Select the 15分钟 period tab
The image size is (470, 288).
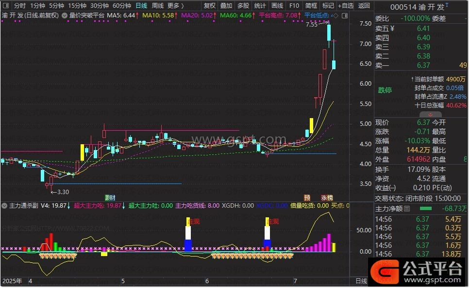pyautogui.click(x=77, y=6)
